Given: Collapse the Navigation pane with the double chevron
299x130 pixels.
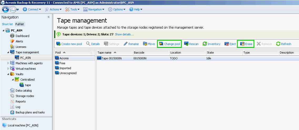Looking at the screenshot, I should pos(49,17).
